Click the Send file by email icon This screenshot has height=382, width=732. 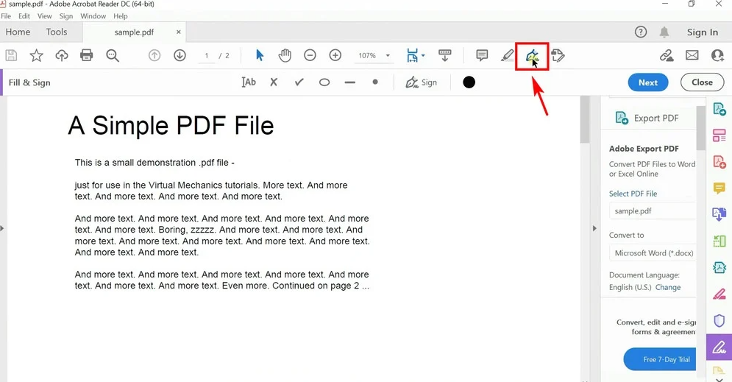692,55
